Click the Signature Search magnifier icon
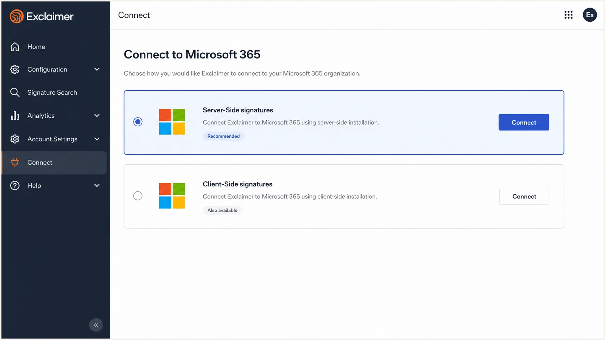605x340 pixels. coord(15,92)
